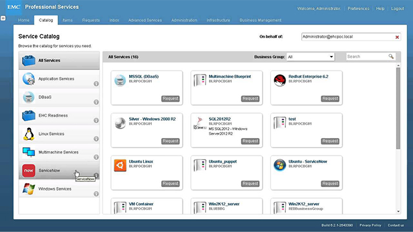Click the MSSQL (DBaaS) database icon

click(120, 80)
